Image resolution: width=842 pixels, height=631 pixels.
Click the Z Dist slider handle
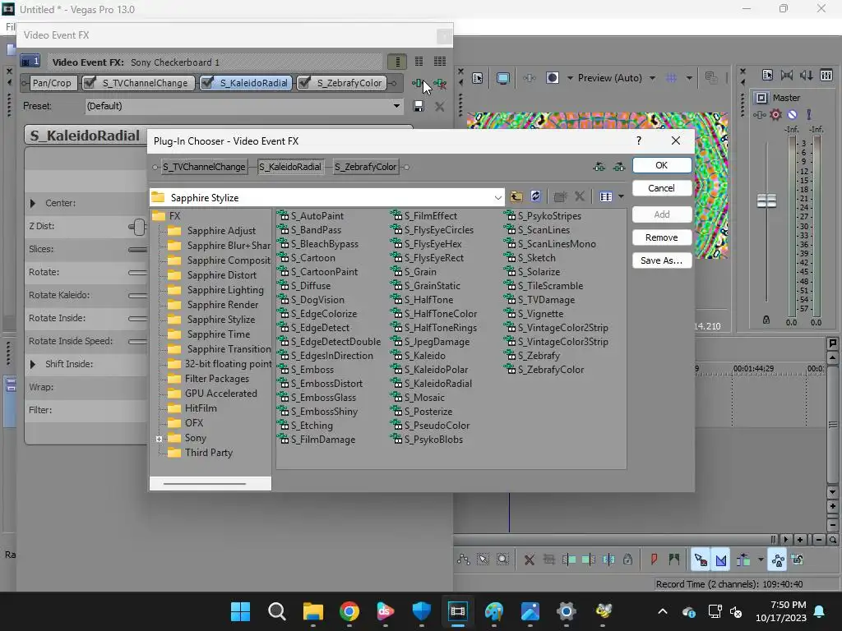pyautogui.click(x=138, y=227)
